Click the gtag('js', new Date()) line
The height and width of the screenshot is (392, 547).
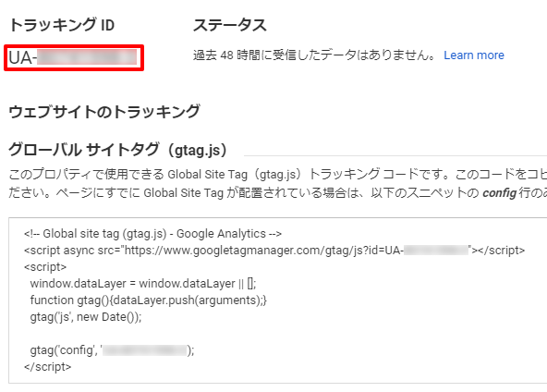86,317
